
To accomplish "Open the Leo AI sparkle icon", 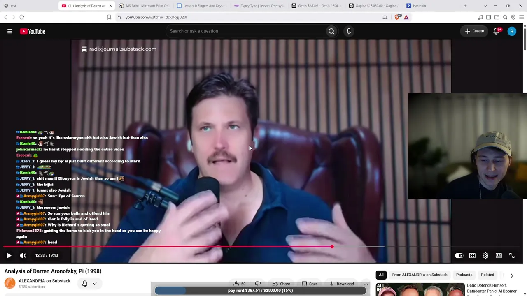I will point(505,17).
